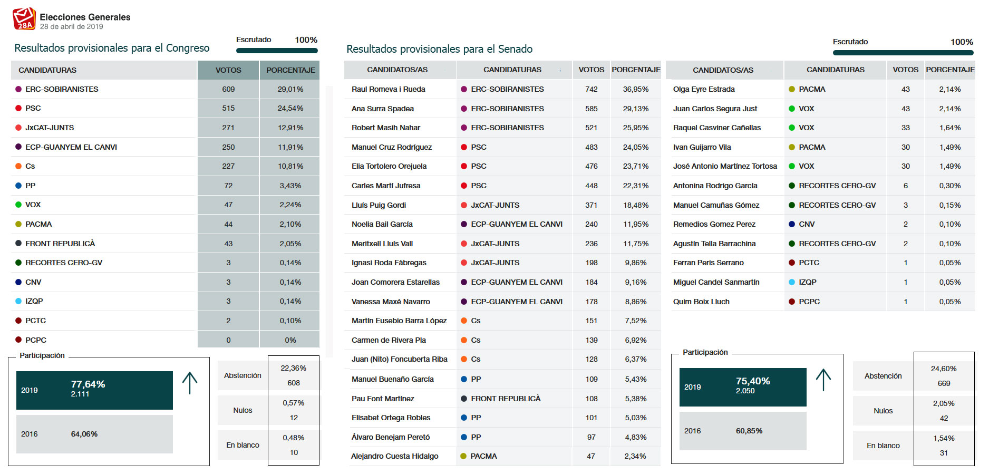Click the first Senado CANDIDATOS/AS column header
Screen dimensions: 989x474
(400, 70)
